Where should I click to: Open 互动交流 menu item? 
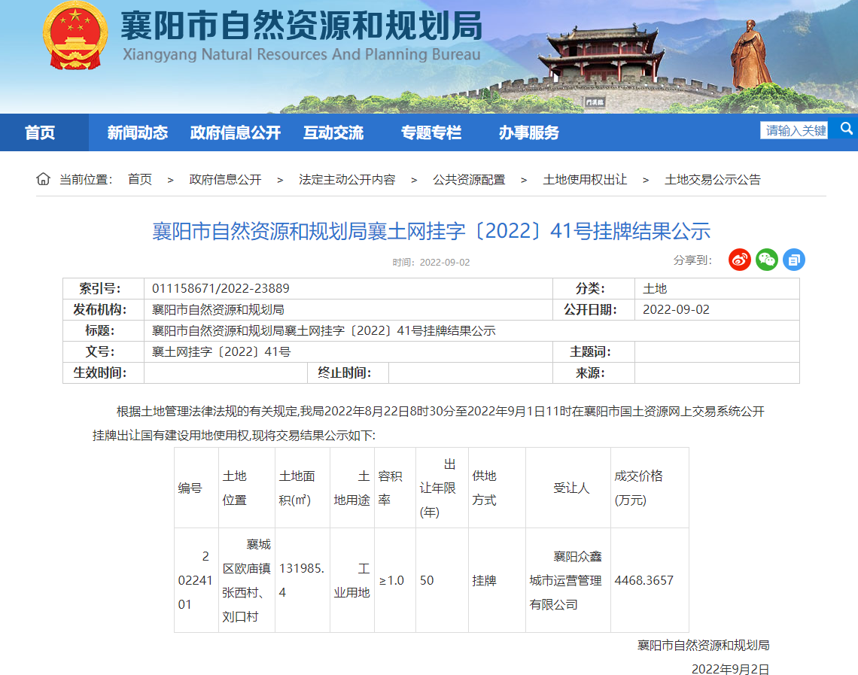point(333,132)
